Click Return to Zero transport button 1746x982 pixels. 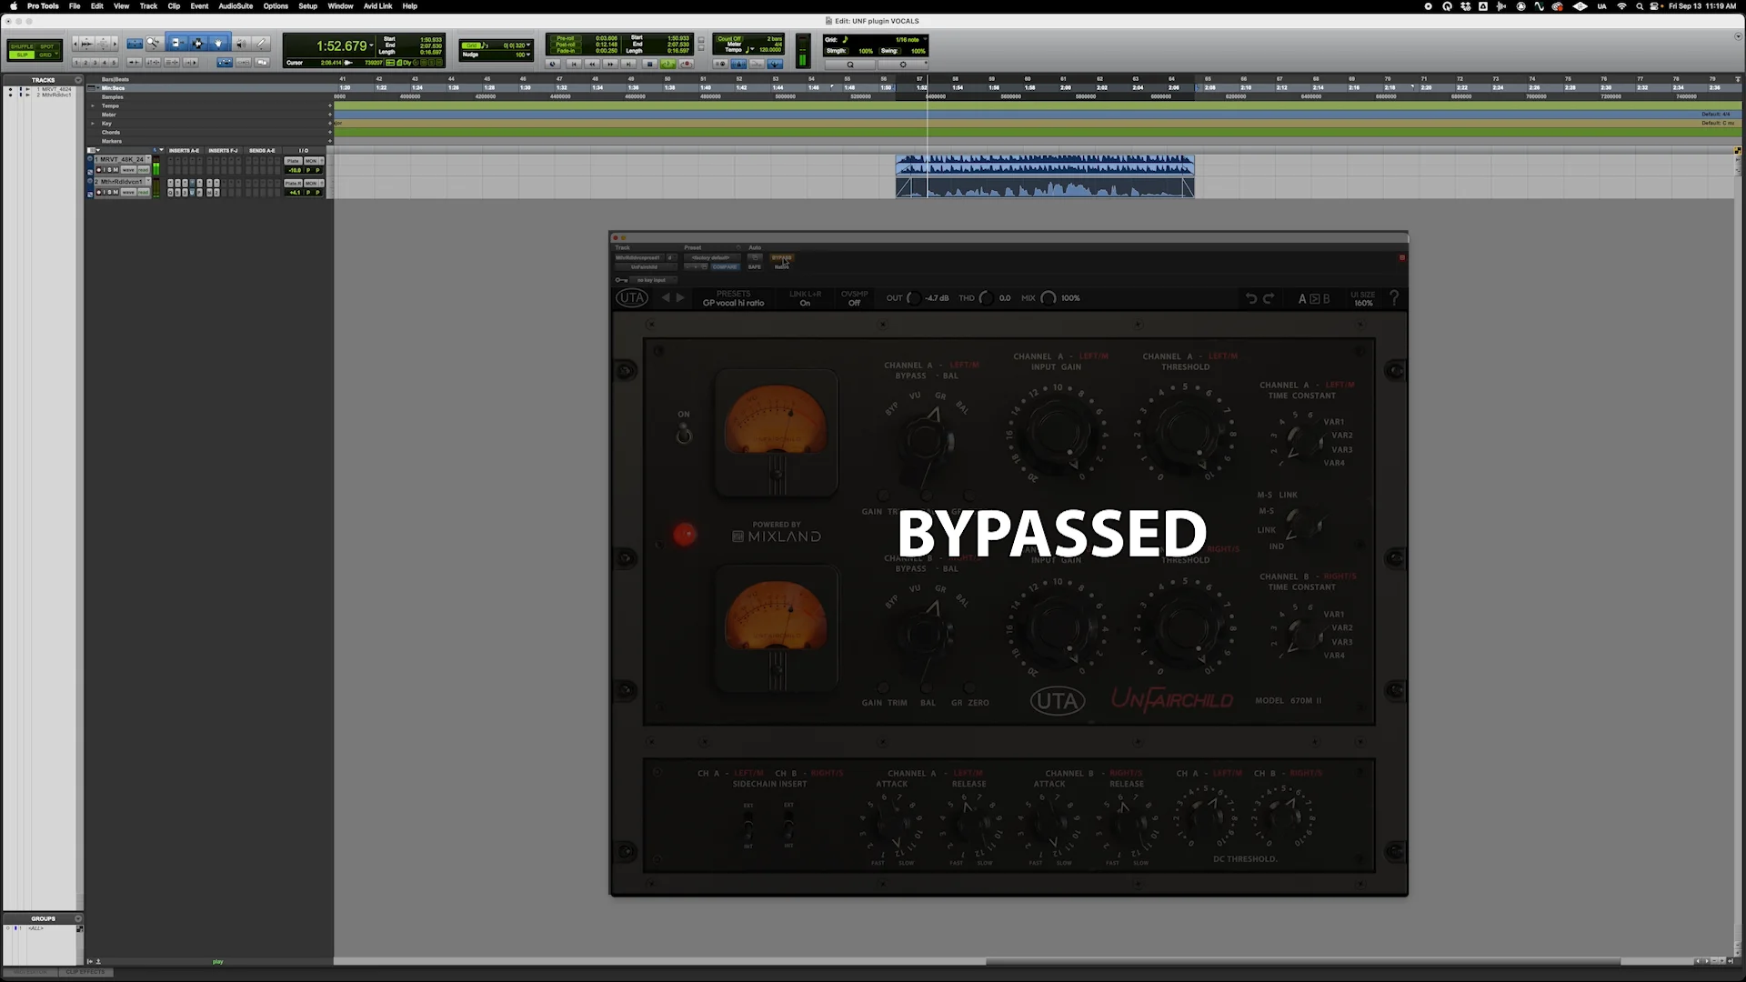point(573,64)
